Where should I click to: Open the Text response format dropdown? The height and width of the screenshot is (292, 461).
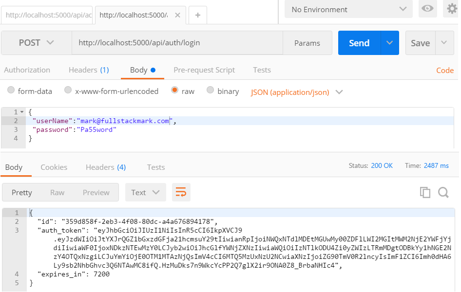[146, 192]
